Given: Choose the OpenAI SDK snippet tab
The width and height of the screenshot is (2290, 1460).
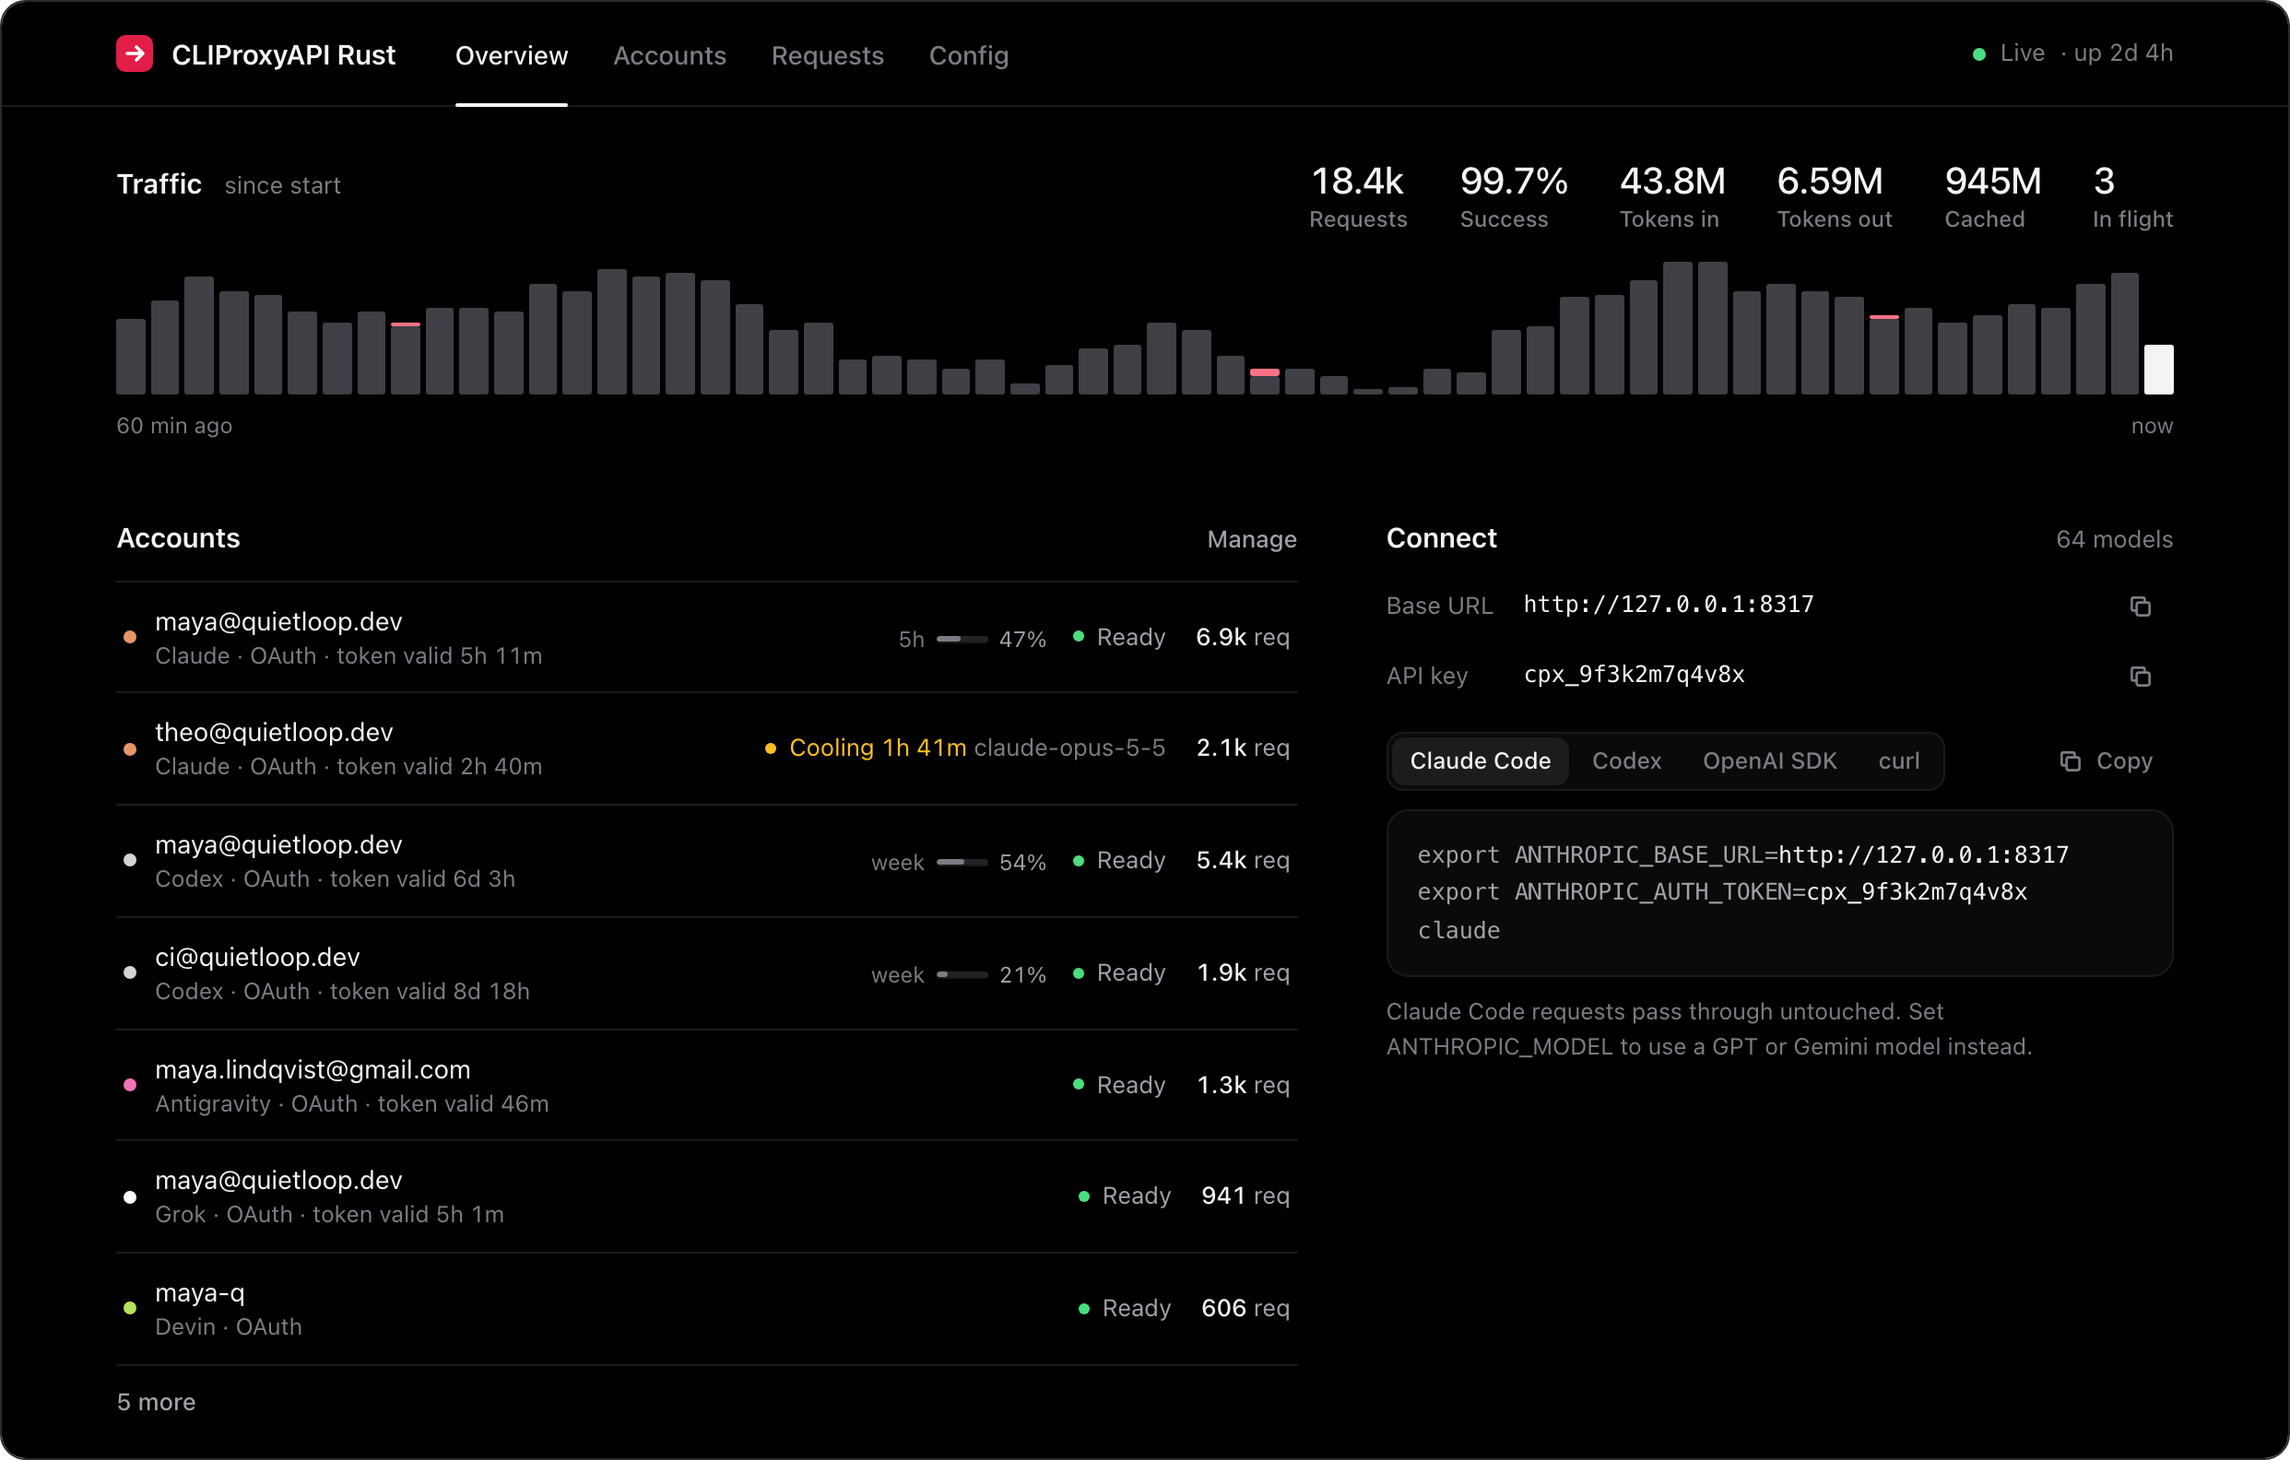Looking at the screenshot, I should tap(1769, 761).
